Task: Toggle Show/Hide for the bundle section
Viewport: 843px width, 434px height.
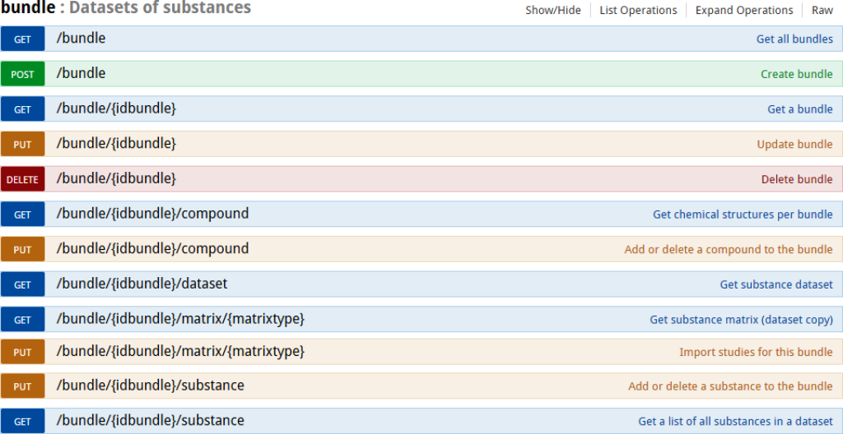Action: coord(553,11)
